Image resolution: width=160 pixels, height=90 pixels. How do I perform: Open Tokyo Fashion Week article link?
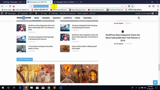tap(84, 47)
